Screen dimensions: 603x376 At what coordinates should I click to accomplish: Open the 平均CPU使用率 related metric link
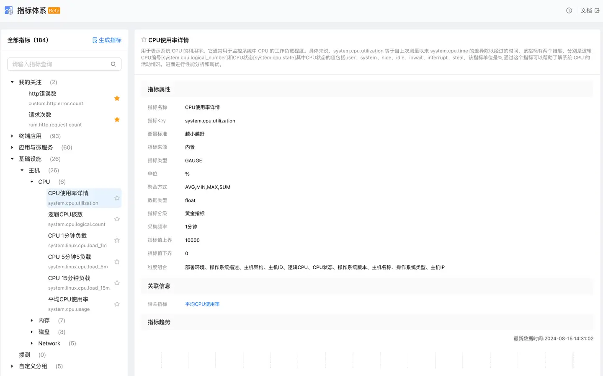pos(202,304)
